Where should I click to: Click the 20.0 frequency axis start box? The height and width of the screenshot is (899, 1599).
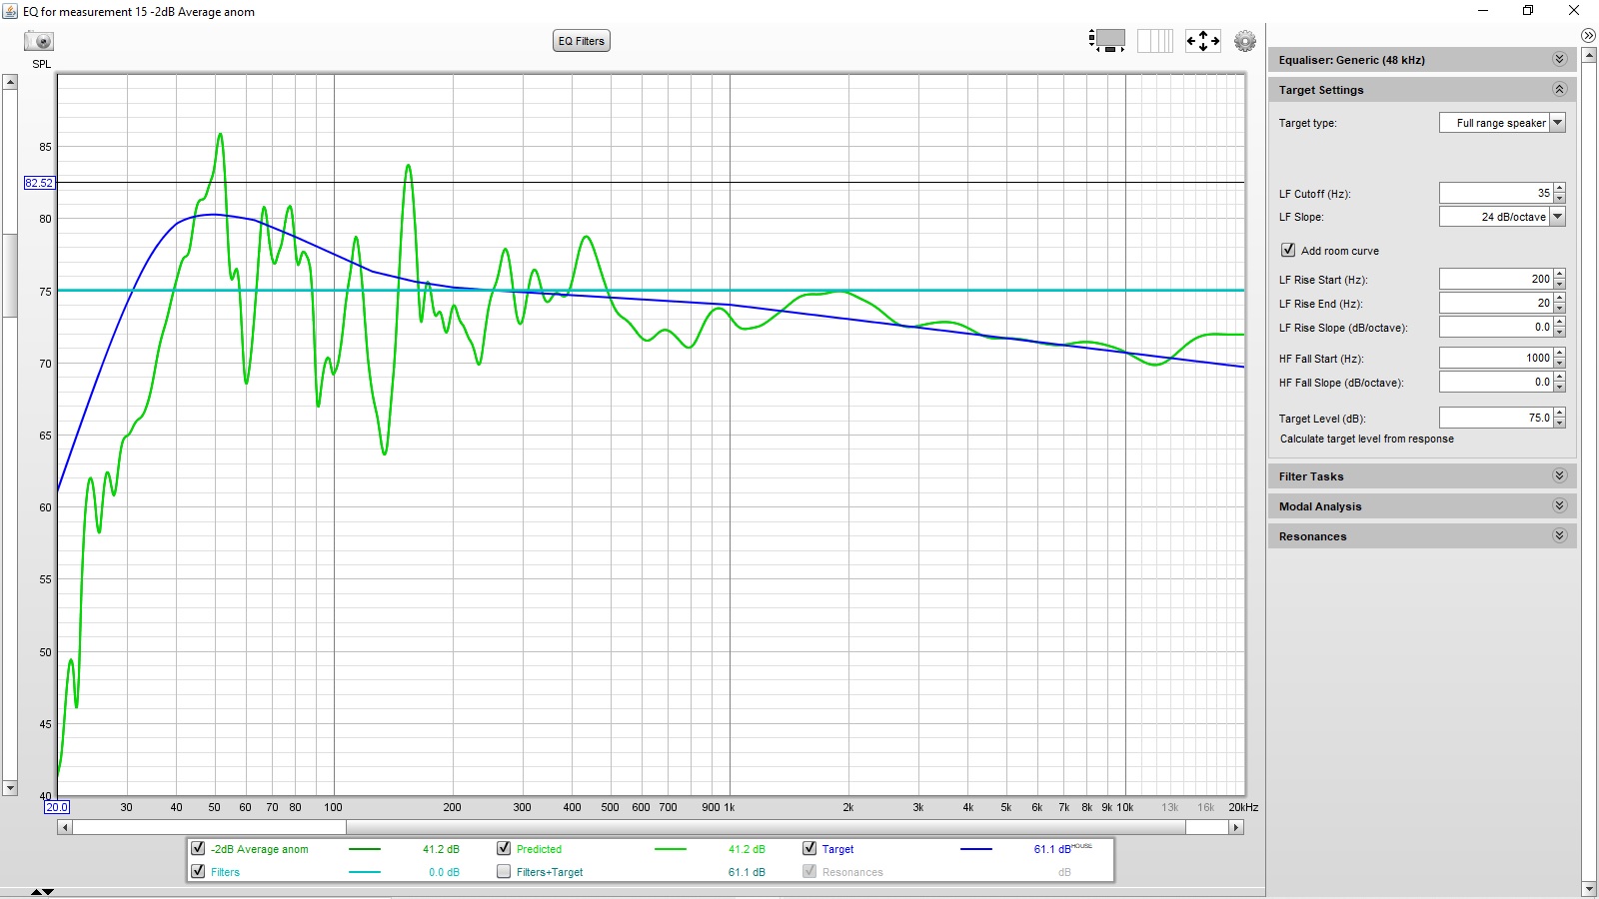point(57,807)
